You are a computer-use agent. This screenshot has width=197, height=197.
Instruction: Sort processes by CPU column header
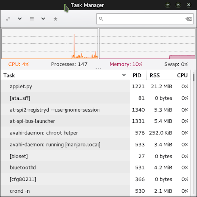point(182,75)
